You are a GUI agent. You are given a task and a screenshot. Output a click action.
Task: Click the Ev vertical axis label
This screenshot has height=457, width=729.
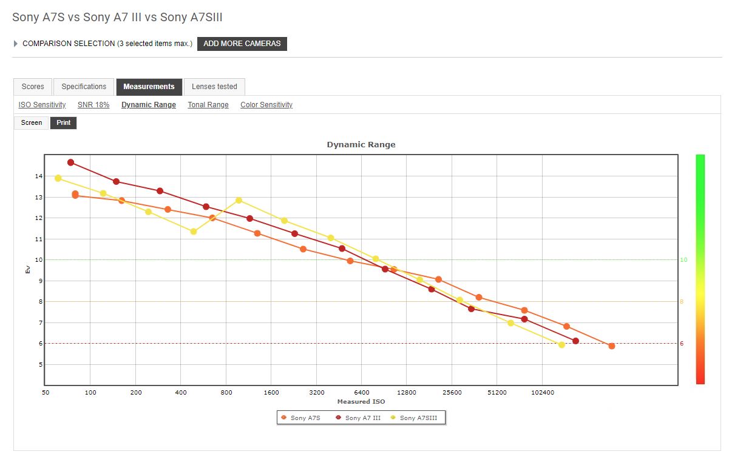(28, 269)
